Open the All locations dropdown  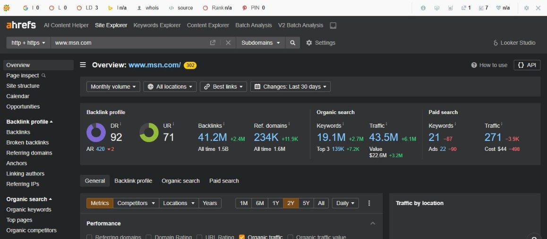(x=170, y=87)
